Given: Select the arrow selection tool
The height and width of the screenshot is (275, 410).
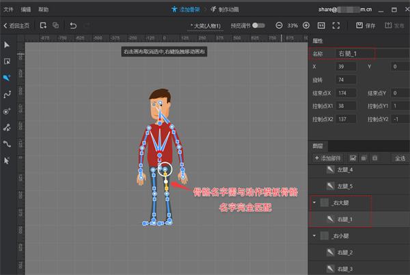Looking at the screenshot, I should pos(8,45).
